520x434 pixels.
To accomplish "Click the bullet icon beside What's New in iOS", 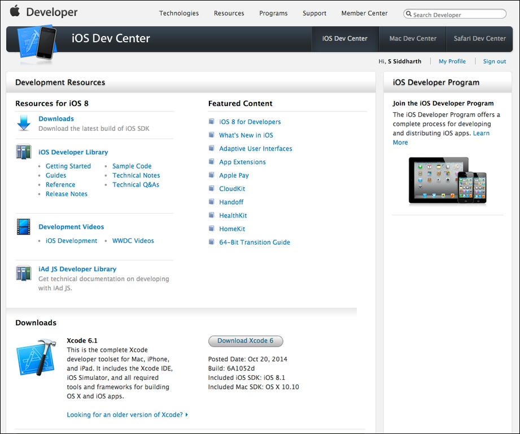I will (211, 134).
